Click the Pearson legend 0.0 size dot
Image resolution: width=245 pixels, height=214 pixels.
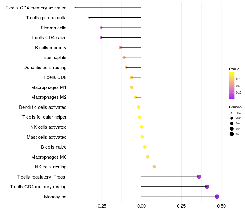(x=232, y=123)
